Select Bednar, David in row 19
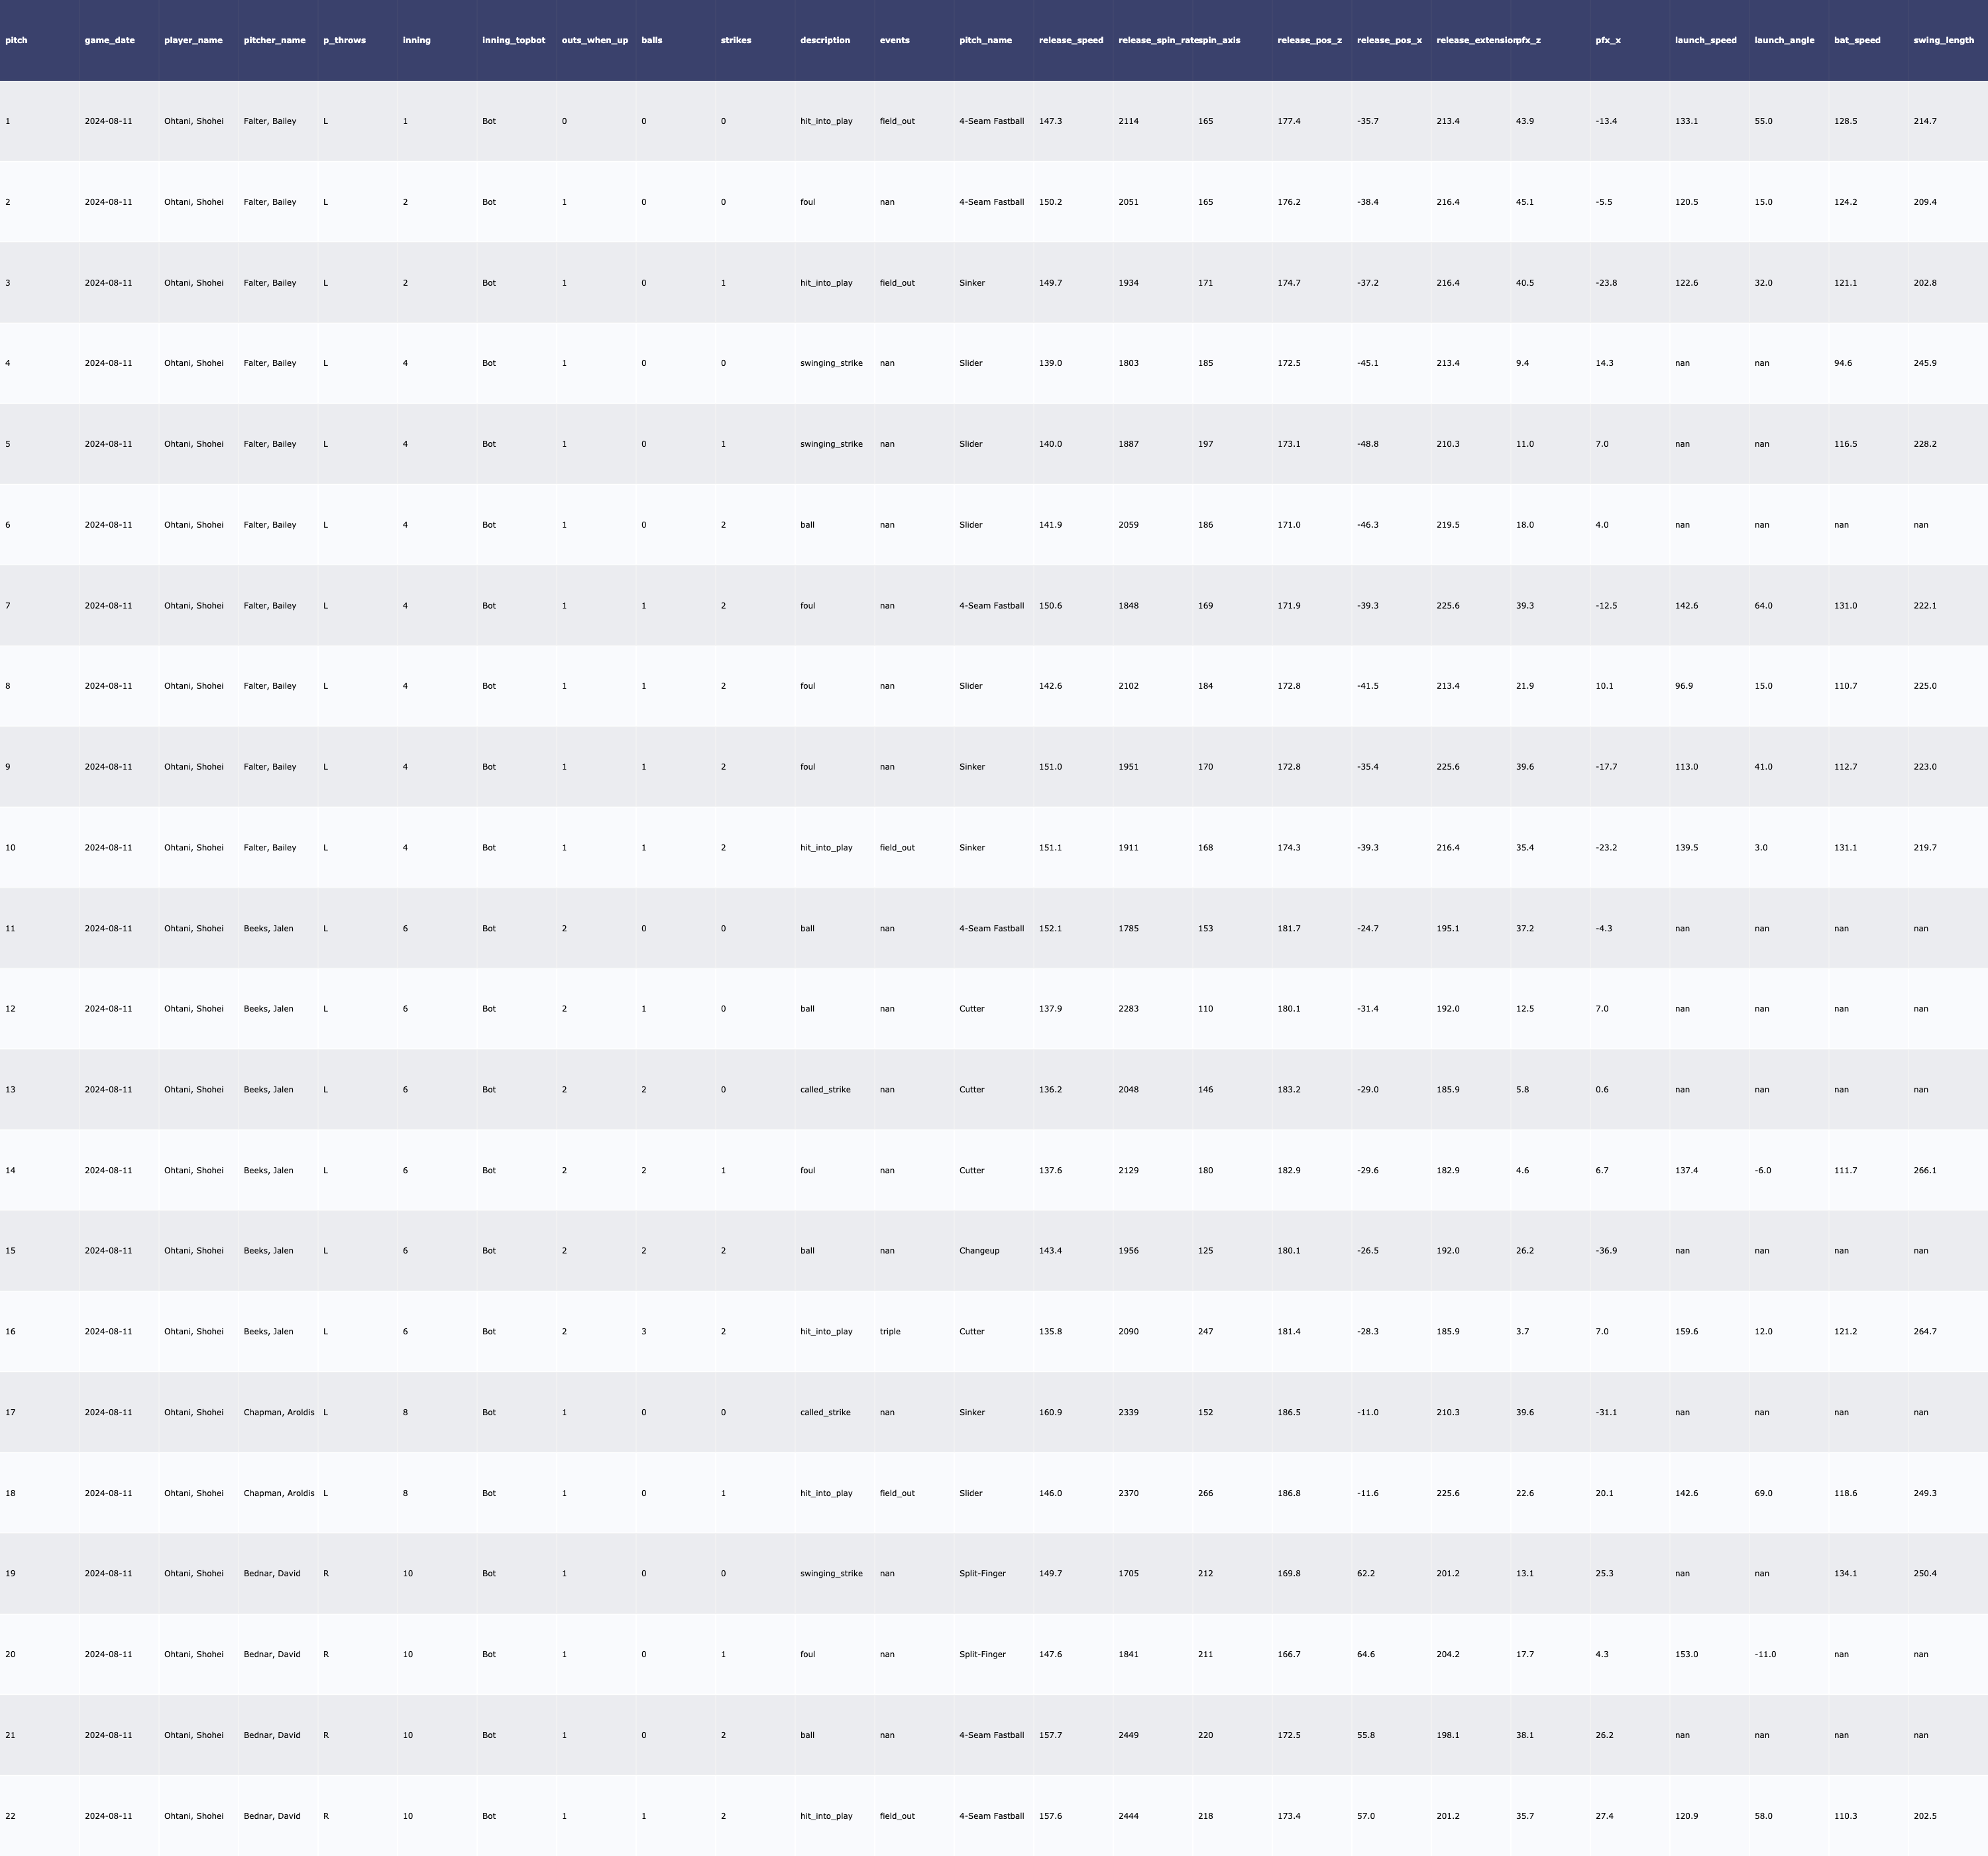The width and height of the screenshot is (1988, 1856). pyautogui.click(x=272, y=1574)
